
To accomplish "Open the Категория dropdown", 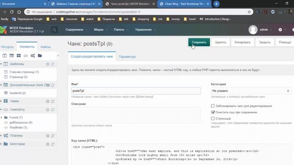I will [x=251, y=91].
